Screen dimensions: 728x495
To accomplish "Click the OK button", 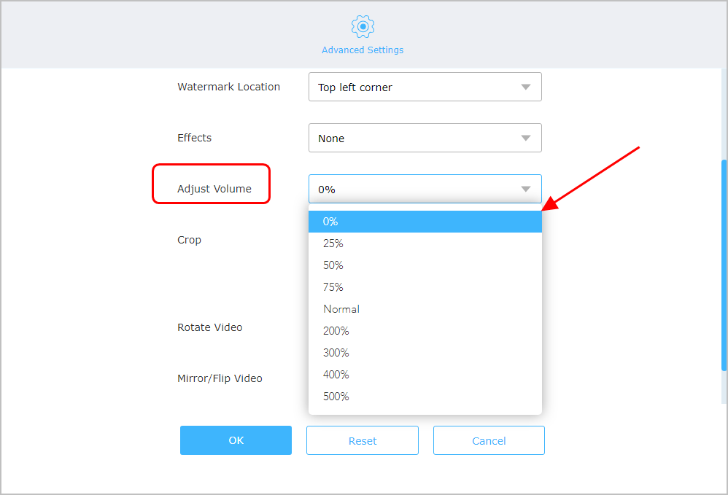I will [236, 440].
